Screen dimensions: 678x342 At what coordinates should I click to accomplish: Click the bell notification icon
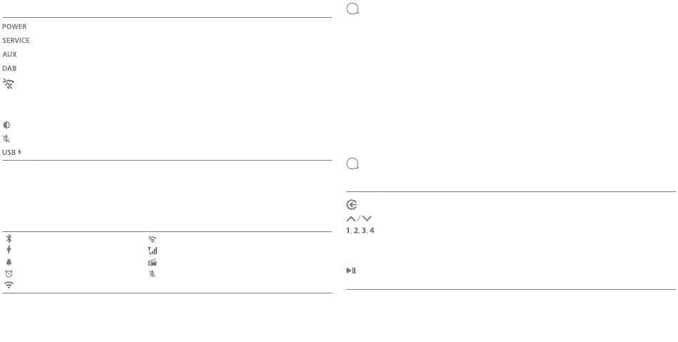pos(9,262)
